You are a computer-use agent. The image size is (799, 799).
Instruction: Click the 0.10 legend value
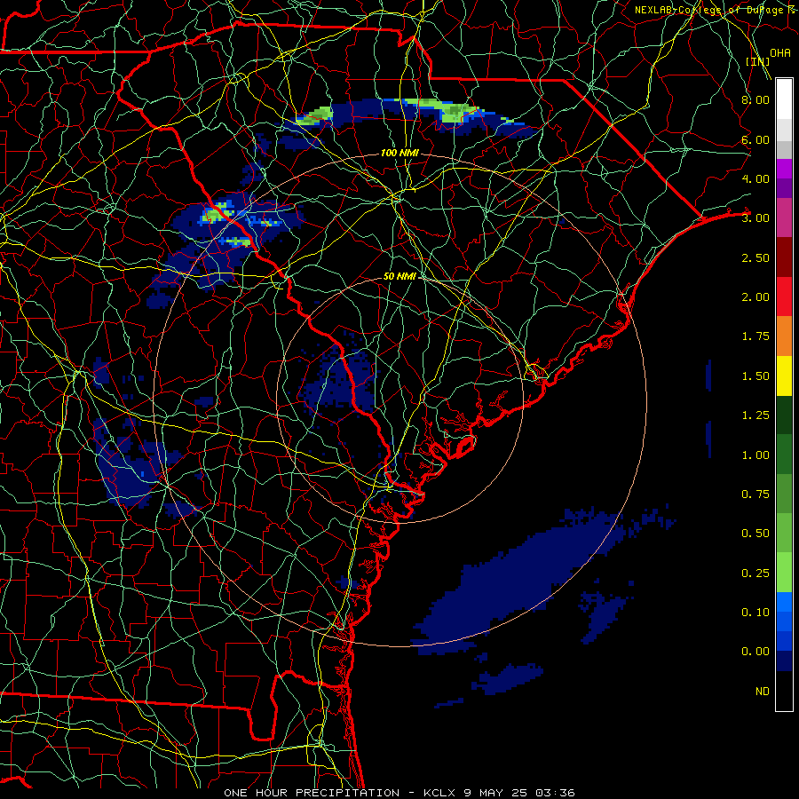pyautogui.click(x=755, y=613)
